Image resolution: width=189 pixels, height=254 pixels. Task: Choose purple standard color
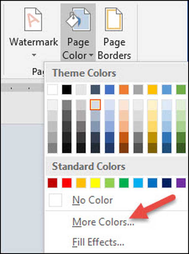click(181, 183)
